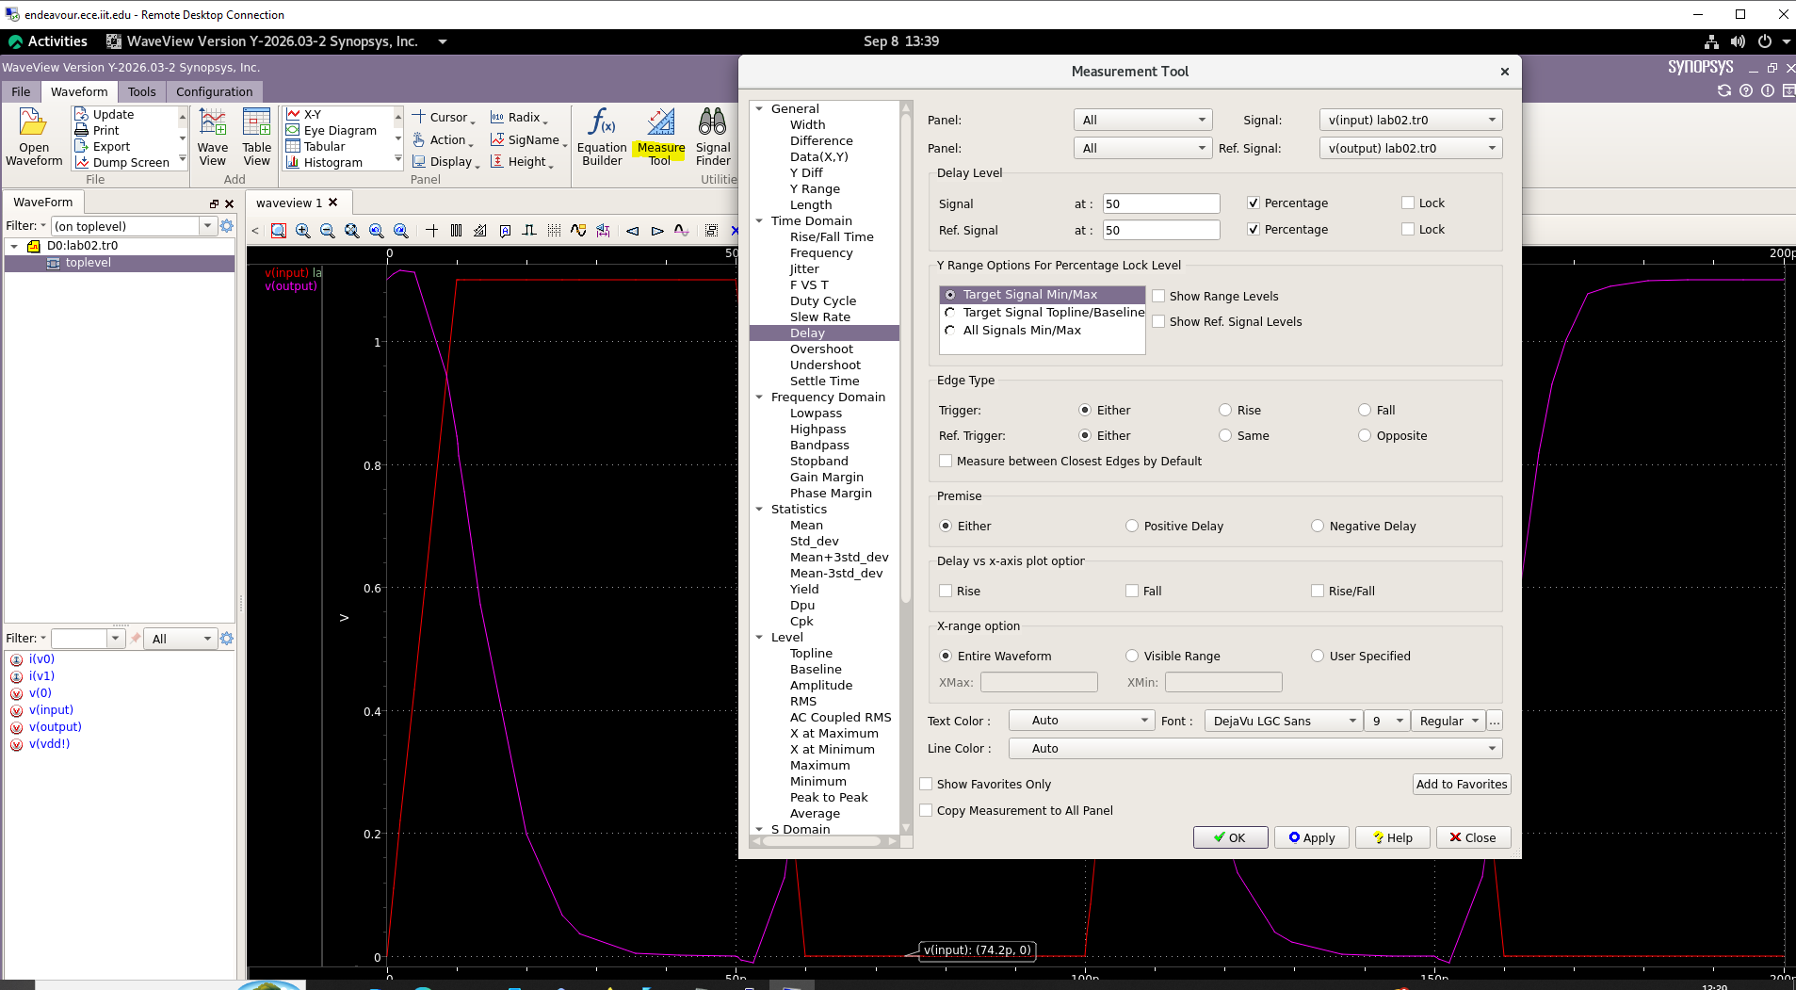The height and width of the screenshot is (990, 1796).
Task: Open Activities in the top bar
Action: click(x=48, y=41)
